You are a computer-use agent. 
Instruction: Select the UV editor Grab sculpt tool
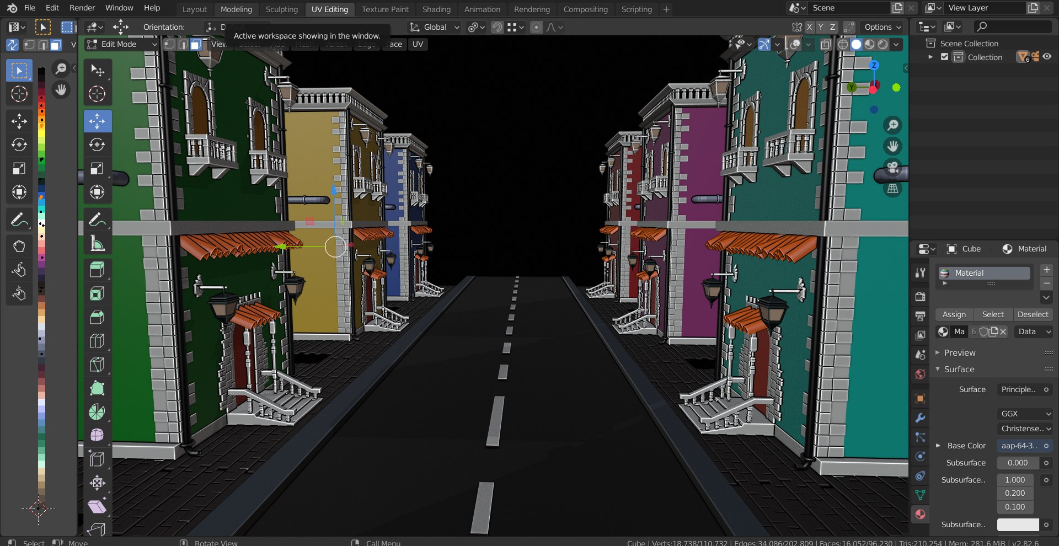click(19, 246)
